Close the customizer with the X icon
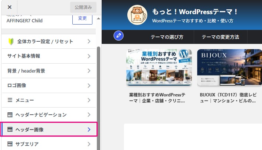This screenshot has height=150, width=262. pyautogui.click(x=10, y=7)
